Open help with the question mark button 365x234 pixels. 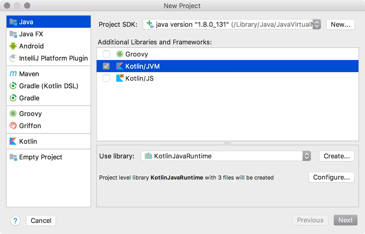[x=15, y=221]
